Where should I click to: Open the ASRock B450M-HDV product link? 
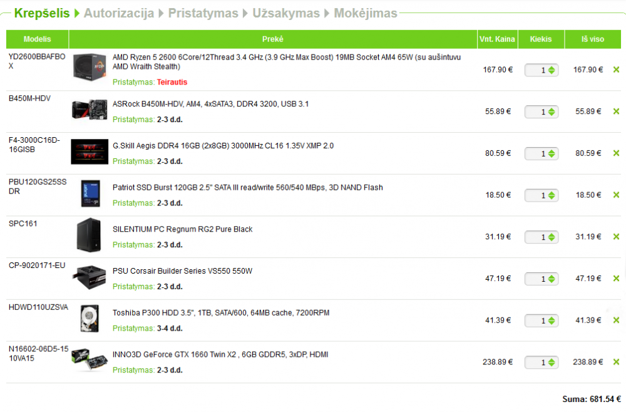210,104
